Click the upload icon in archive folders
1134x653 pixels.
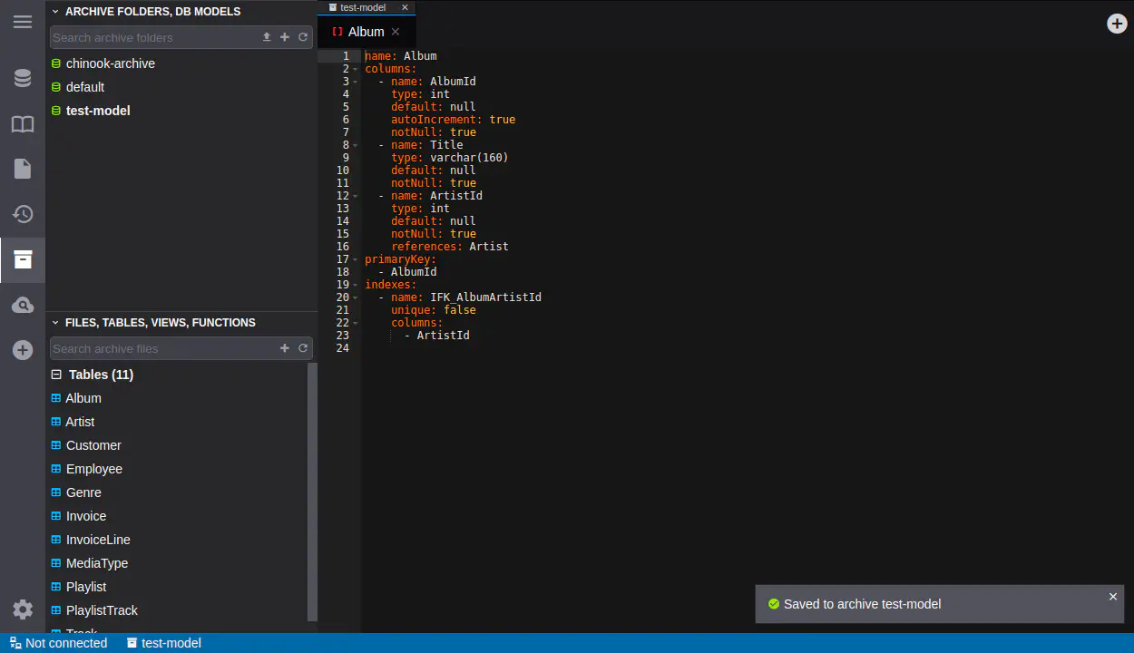[267, 37]
